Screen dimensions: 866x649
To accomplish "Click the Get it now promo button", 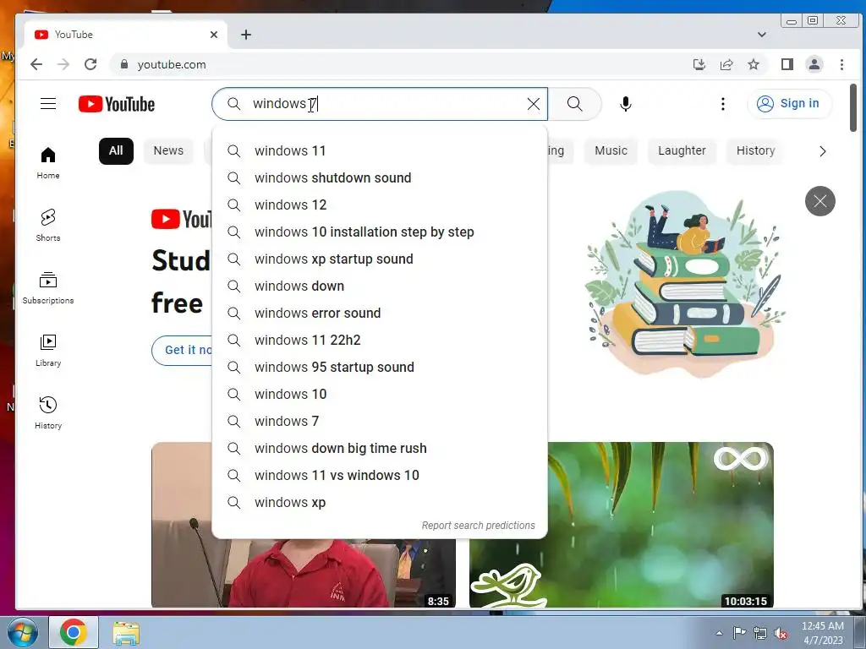I will (x=183, y=351).
